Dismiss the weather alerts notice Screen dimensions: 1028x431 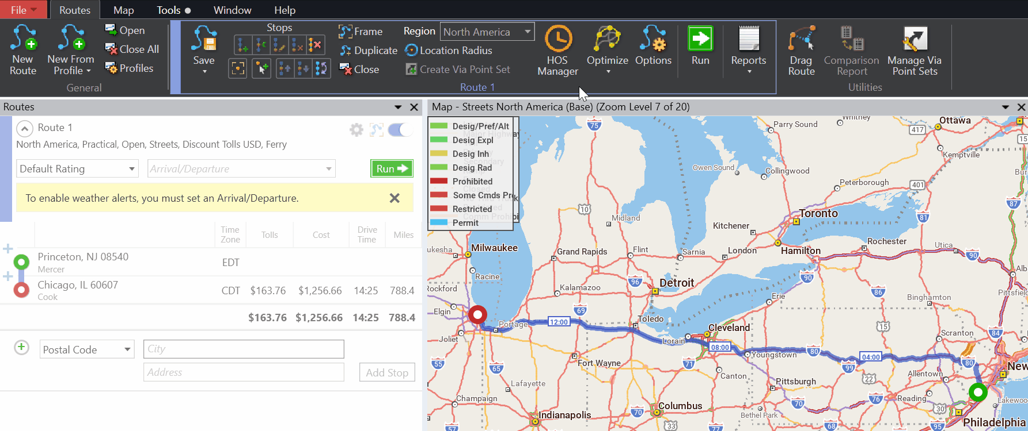pyautogui.click(x=394, y=198)
